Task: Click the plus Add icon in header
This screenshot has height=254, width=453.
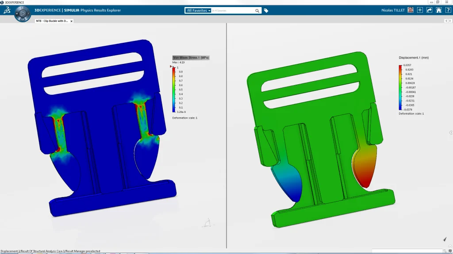Action: tap(420, 10)
